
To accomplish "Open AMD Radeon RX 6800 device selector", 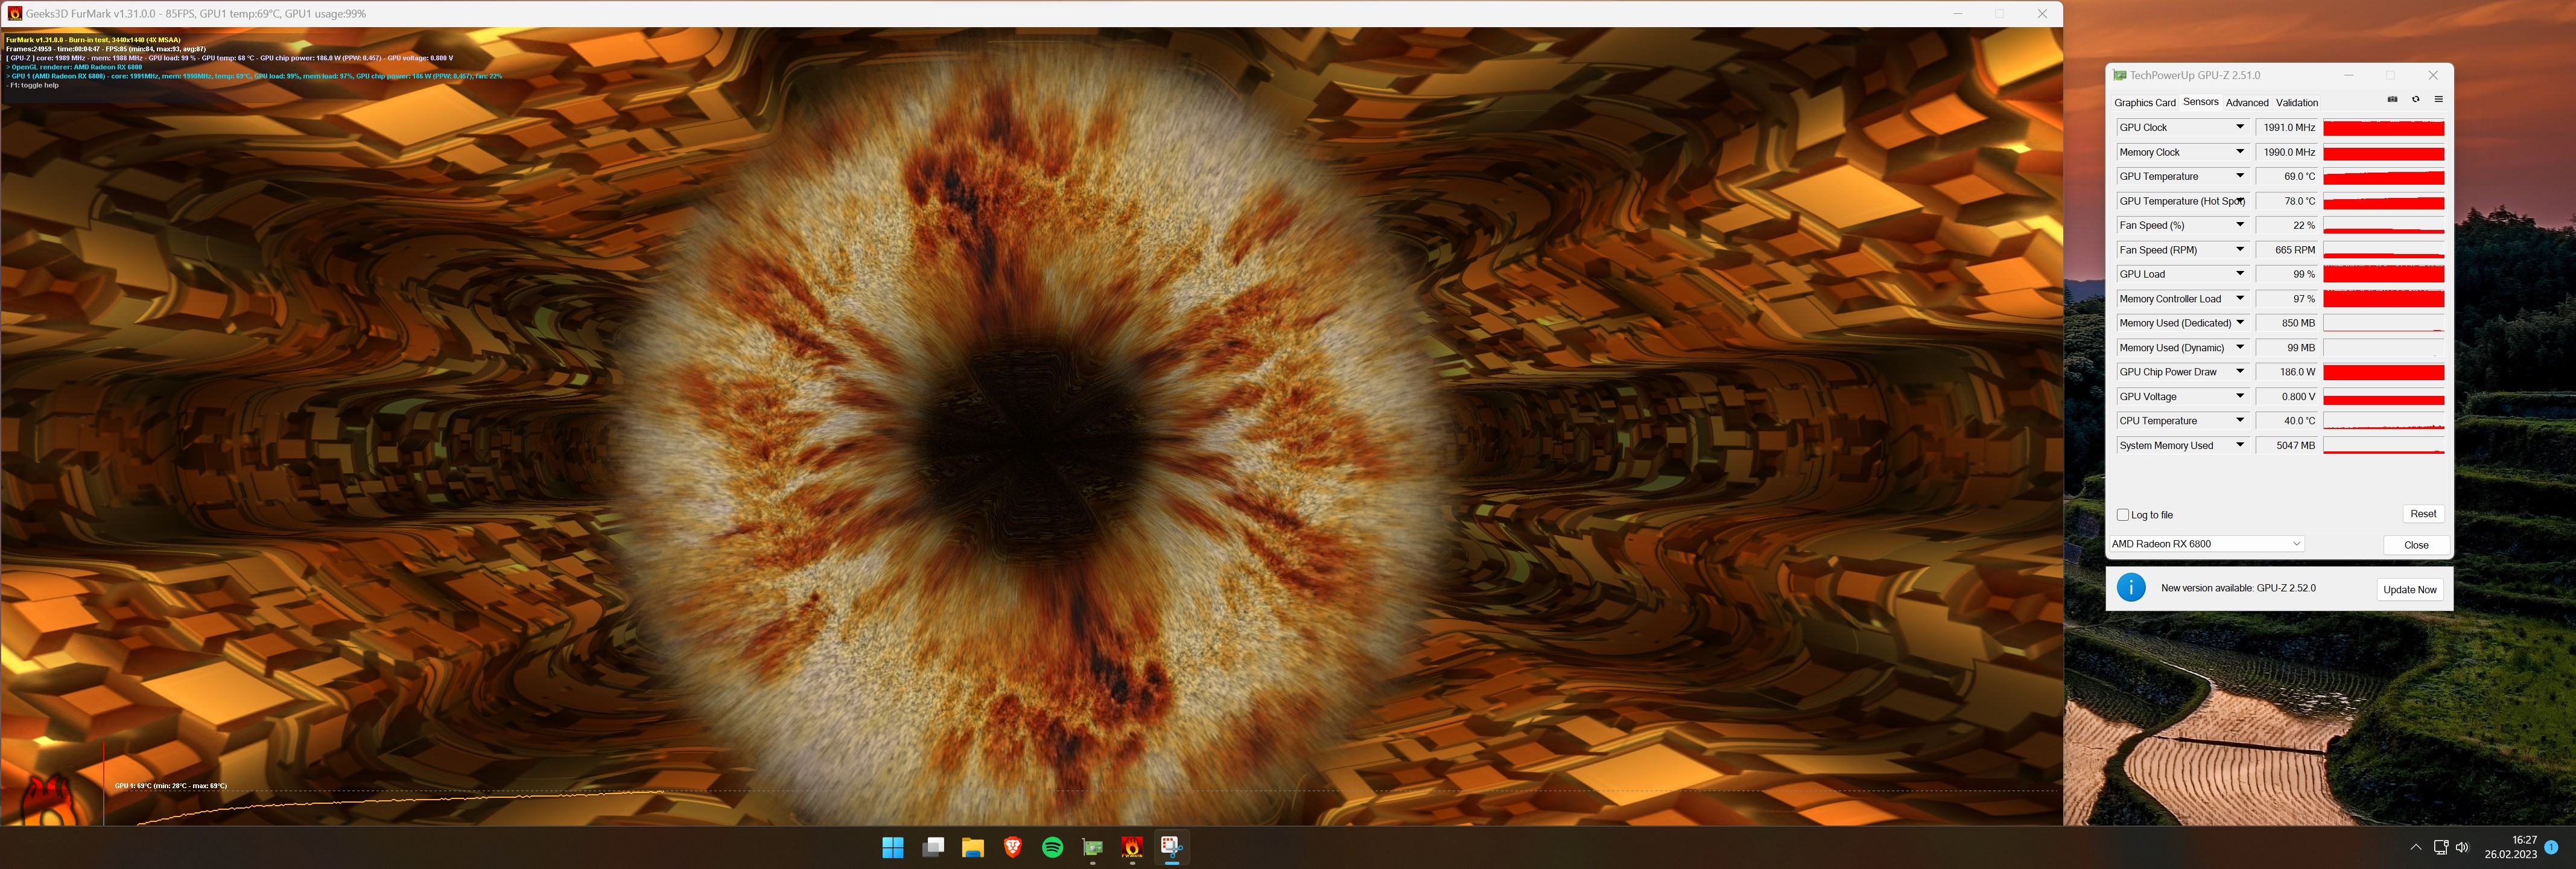I will tap(2206, 544).
